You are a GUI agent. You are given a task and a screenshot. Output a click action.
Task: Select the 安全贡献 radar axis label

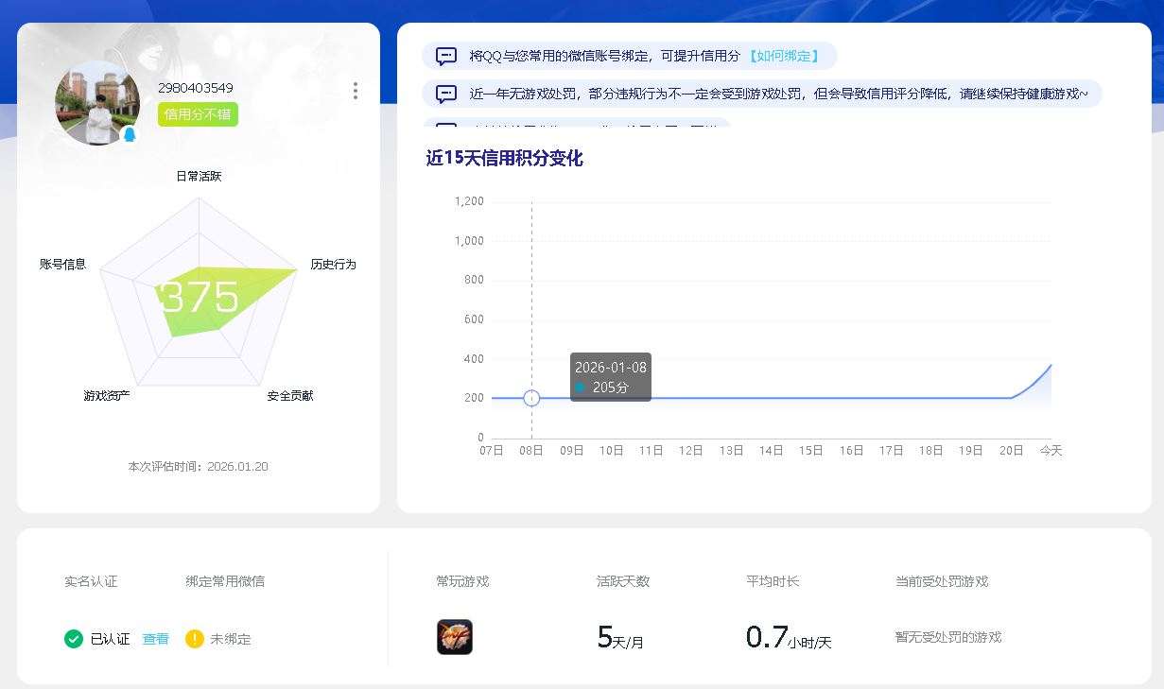(x=290, y=396)
